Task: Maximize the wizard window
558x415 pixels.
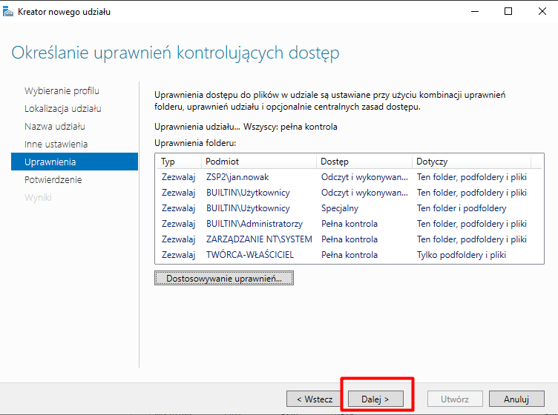Action: point(508,12)
